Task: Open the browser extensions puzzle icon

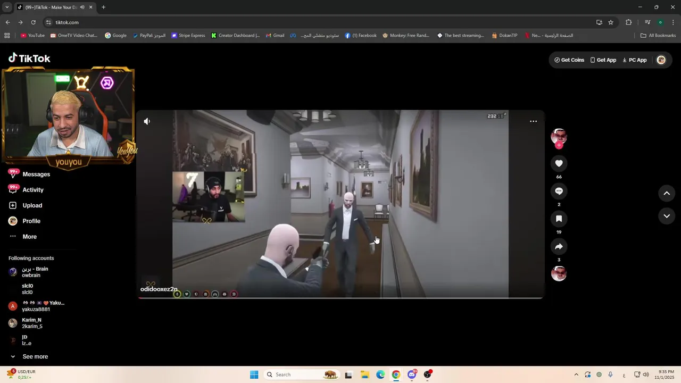Action: [x=628, y=22]
